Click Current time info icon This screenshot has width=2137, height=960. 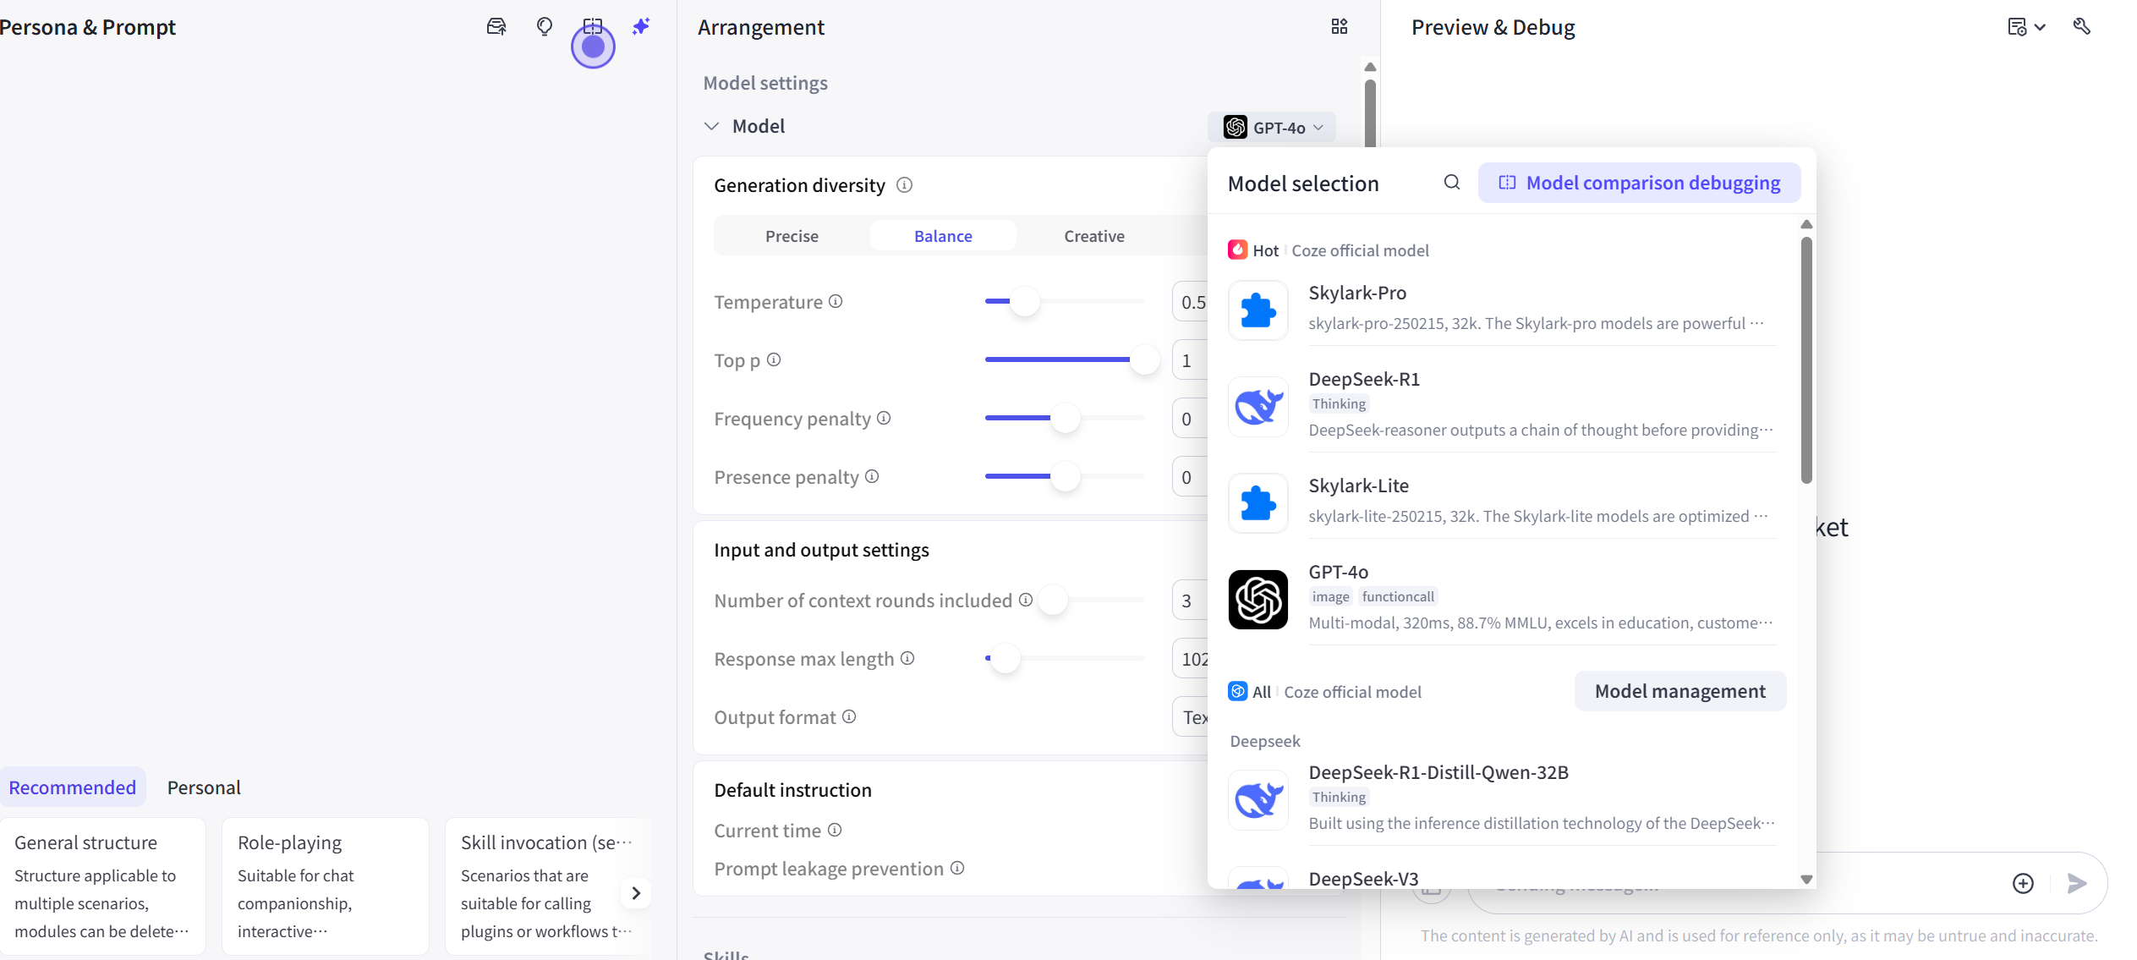(x=835, y=830)
